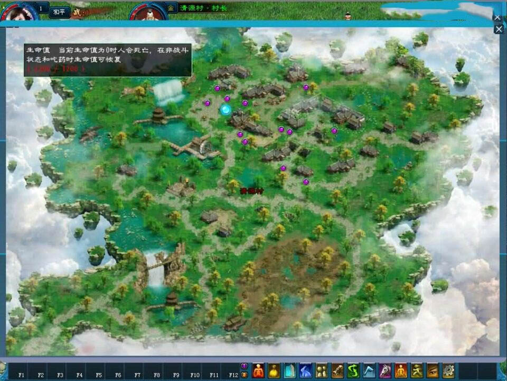The image size is (507, 381).
Task: Click the brown scroll icon
Action: [x=337, y=370]
